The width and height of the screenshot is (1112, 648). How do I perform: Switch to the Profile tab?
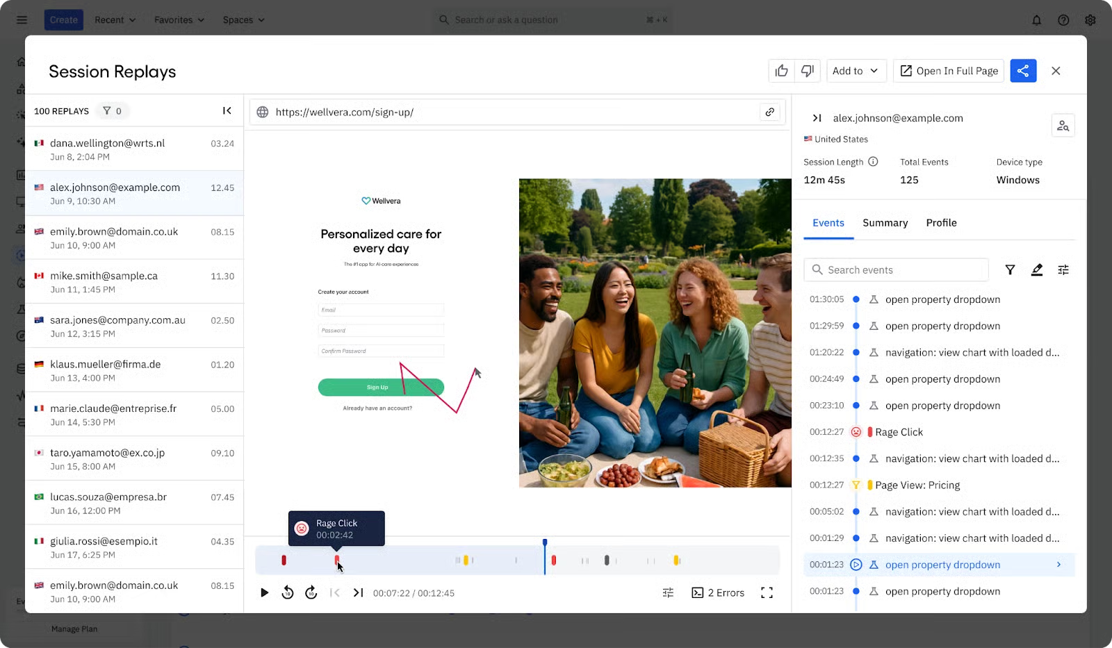[x=941, y=223]
